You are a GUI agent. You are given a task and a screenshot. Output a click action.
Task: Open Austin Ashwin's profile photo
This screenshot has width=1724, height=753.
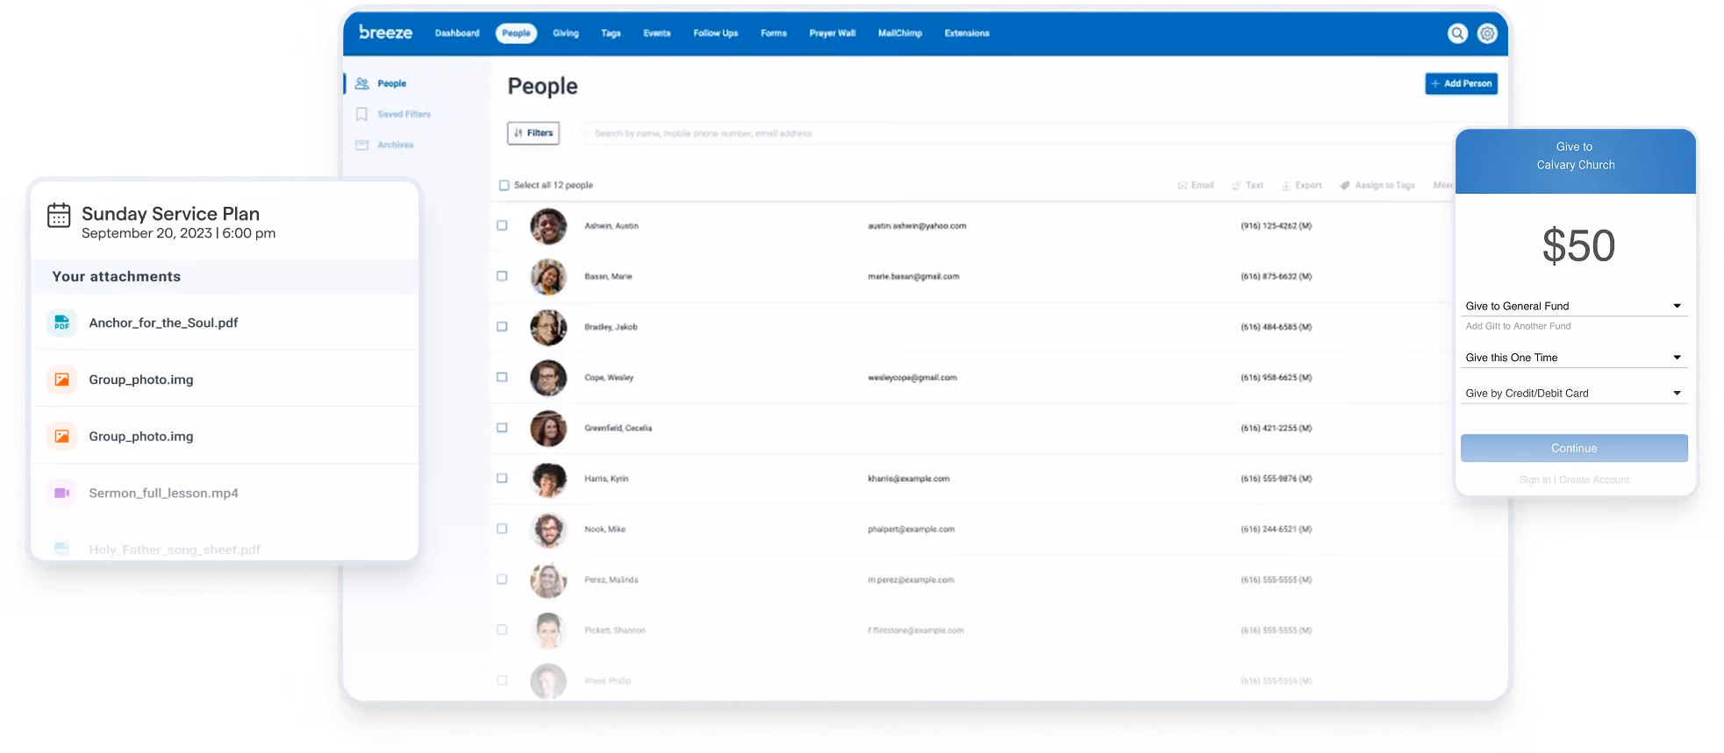tap(548, 226)
